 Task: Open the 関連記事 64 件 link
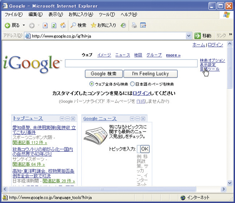(29, 164)
